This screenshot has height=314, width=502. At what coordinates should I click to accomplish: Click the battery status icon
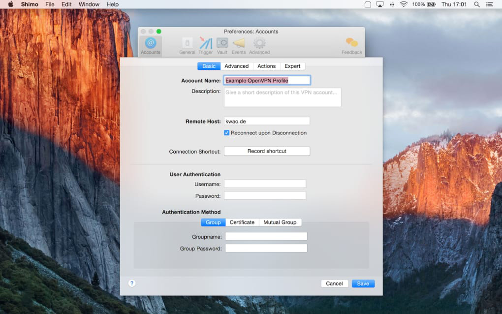pyautogui.click(x=431, y=4)
